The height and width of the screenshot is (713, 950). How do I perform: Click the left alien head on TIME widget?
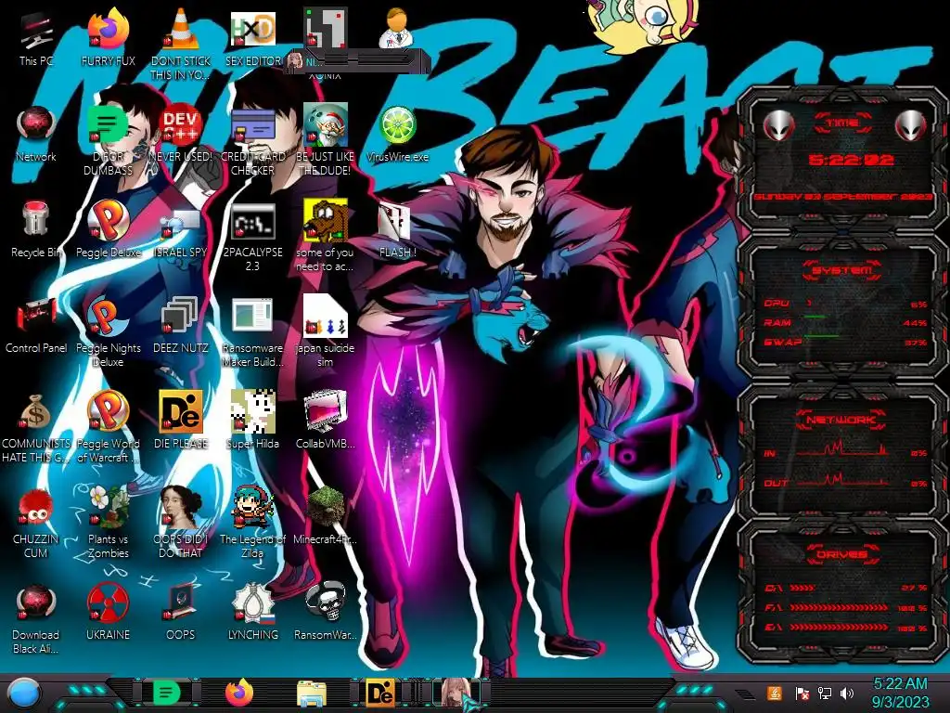pos(778,125)
